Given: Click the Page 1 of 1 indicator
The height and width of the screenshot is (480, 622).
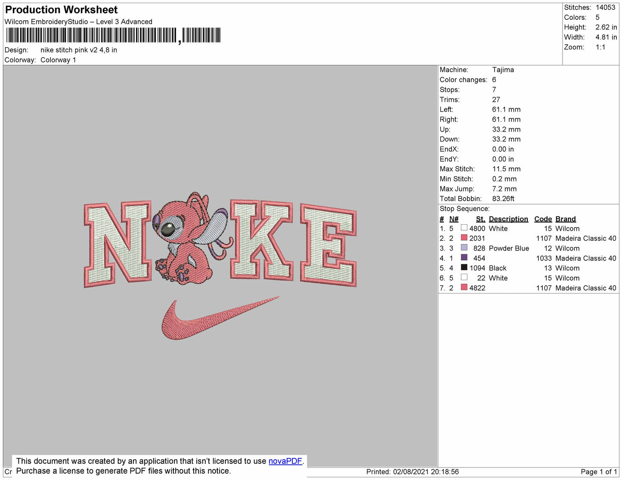Looking at the screenshot, I should point(598,472).
